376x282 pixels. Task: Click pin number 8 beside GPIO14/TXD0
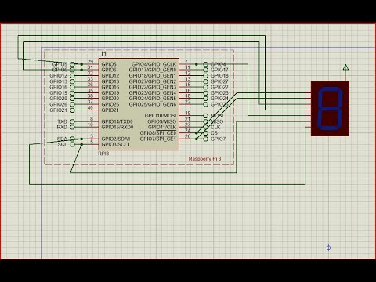(x=92, y=119)
